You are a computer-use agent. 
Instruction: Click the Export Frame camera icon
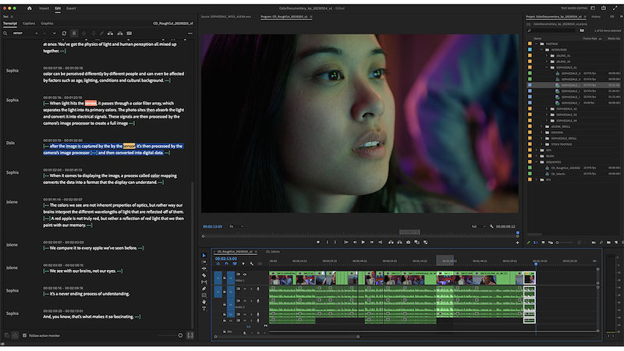pyautogui.click(x=408, y=242)
